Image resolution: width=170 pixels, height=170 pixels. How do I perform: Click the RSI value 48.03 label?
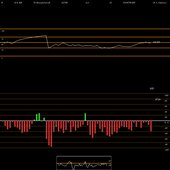click(x=156, y=42)
